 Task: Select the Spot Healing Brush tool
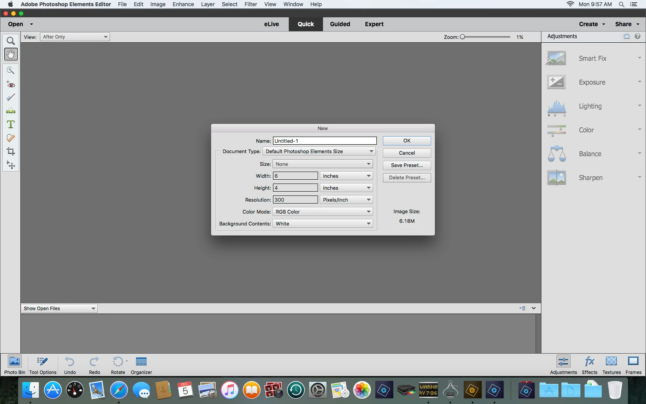11,138
